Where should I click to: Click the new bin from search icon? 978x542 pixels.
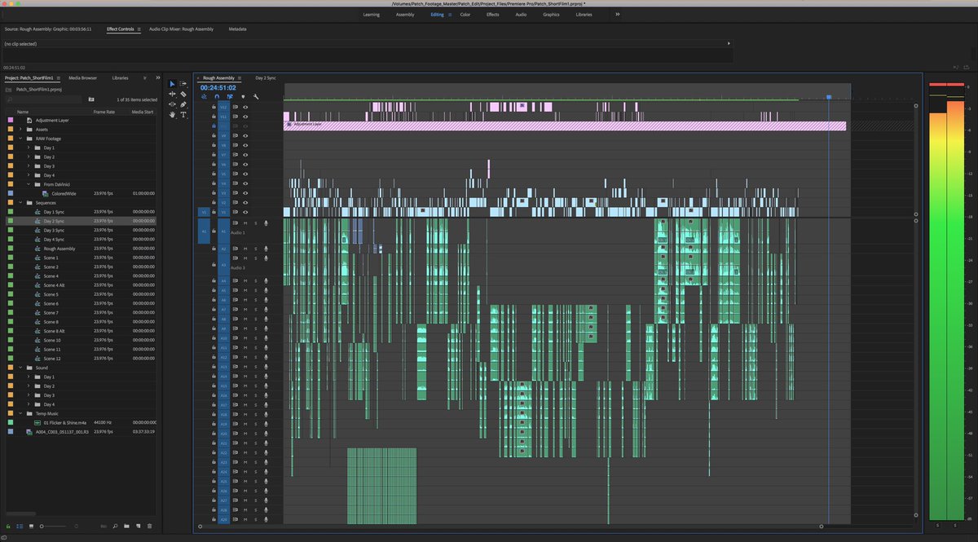(x=90, y=99)
